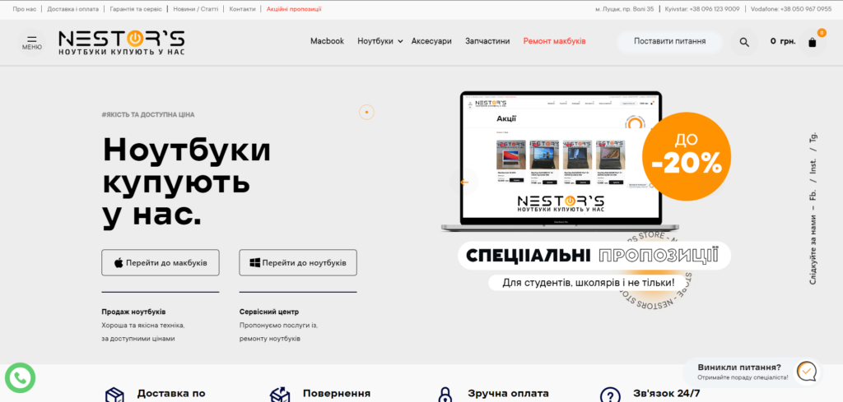Image resolution: width=843 pixels, height=402 pixels.
Task: Click the Продаж ноутбуків heading
Action: pyautogui.click(x=134, y=312)
